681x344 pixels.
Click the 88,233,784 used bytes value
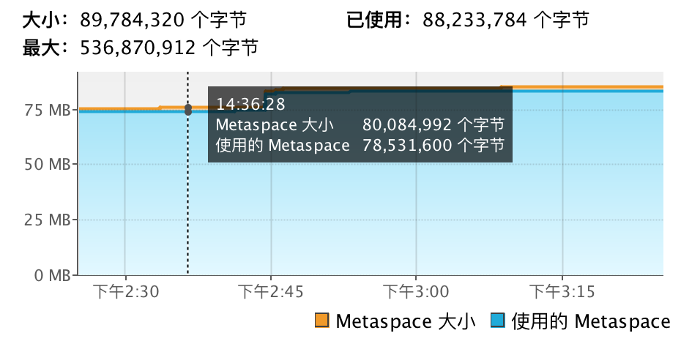475,20
